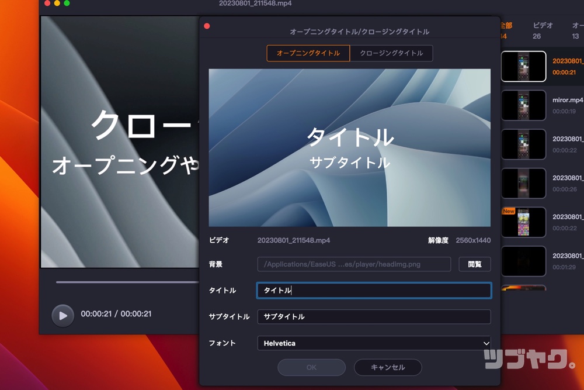Open the フォント Helvetica dropdown
Viewport: 584px width, 390px height.
point(374,343)
